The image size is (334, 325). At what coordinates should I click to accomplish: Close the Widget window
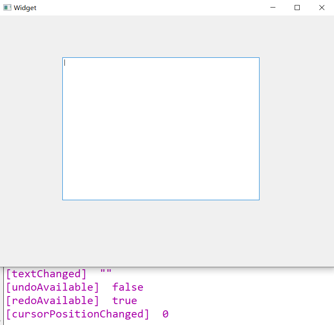(x=321, y=8)
